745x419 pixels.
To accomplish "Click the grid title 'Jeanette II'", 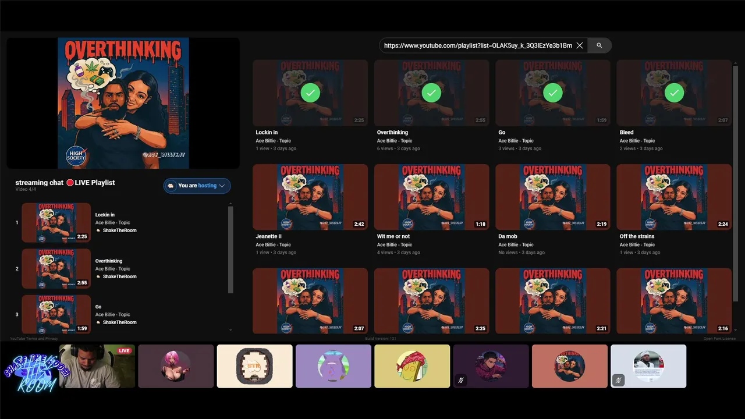I will [x=268, y=236].
